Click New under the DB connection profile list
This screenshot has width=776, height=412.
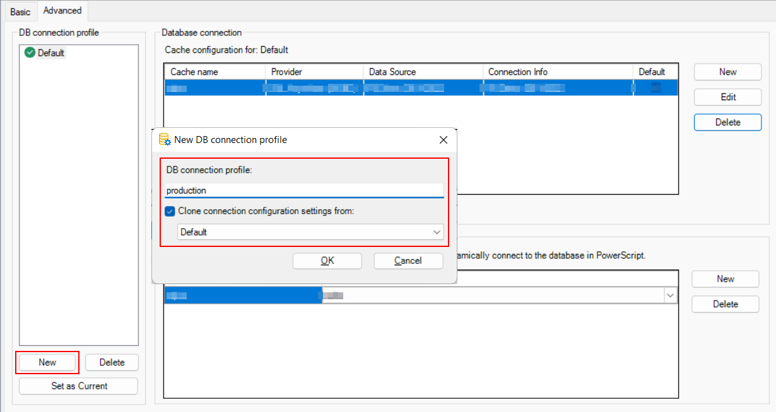(x=47, y=362)
